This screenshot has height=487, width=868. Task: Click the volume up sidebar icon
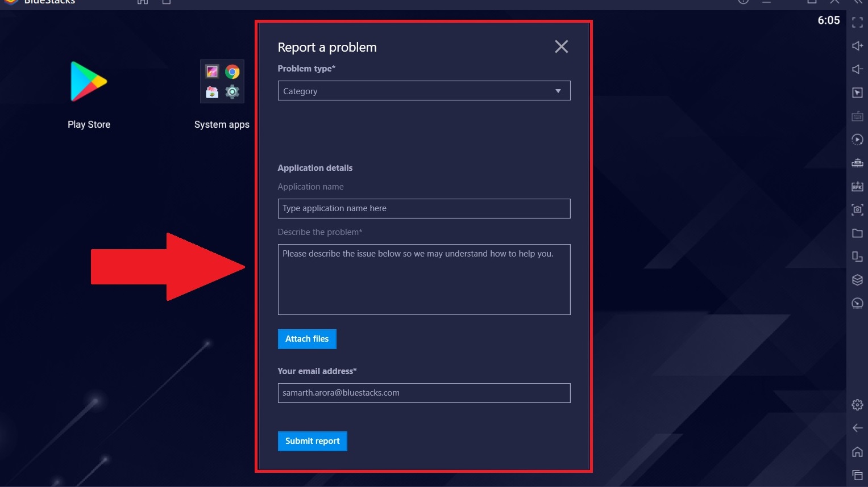[857, 46]
